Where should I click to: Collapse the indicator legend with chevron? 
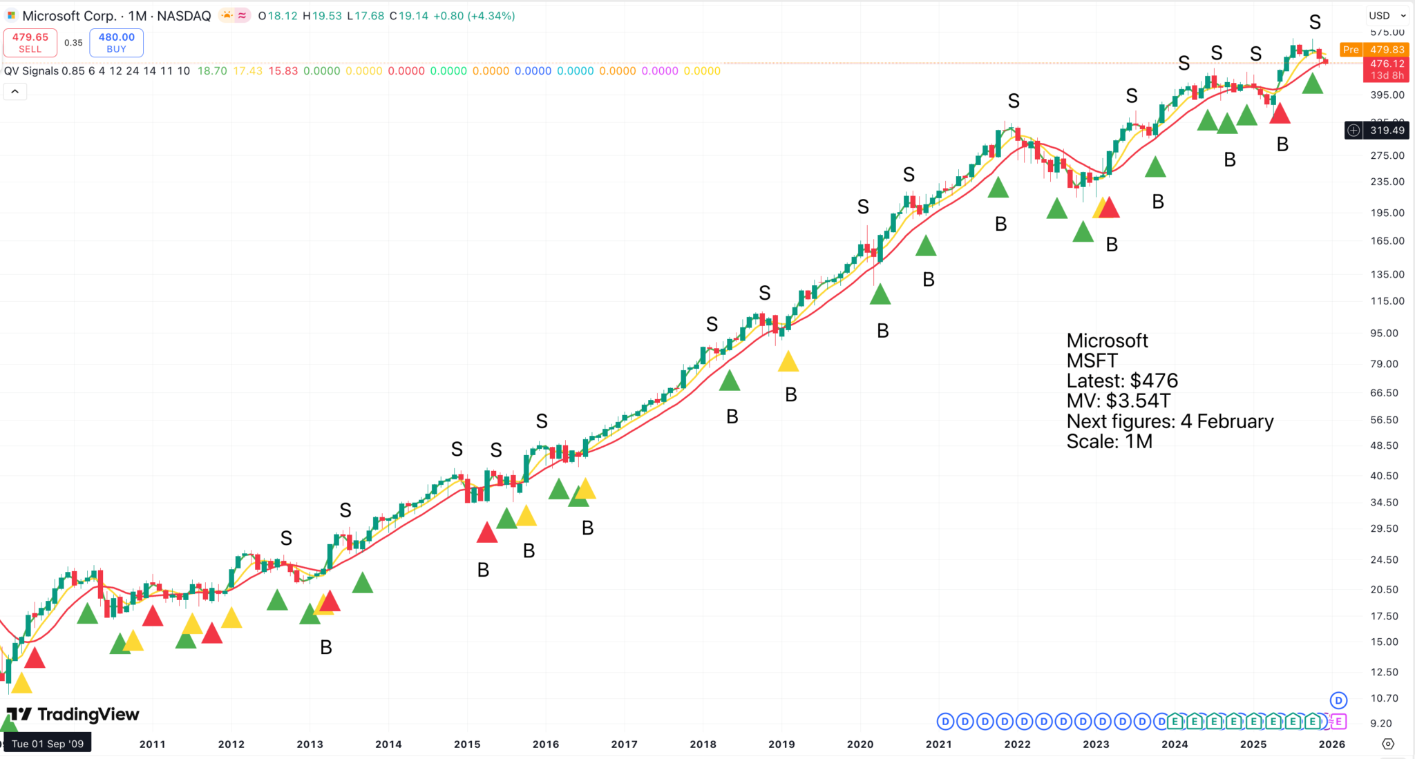pyautogui.click(x=15, y=91)
